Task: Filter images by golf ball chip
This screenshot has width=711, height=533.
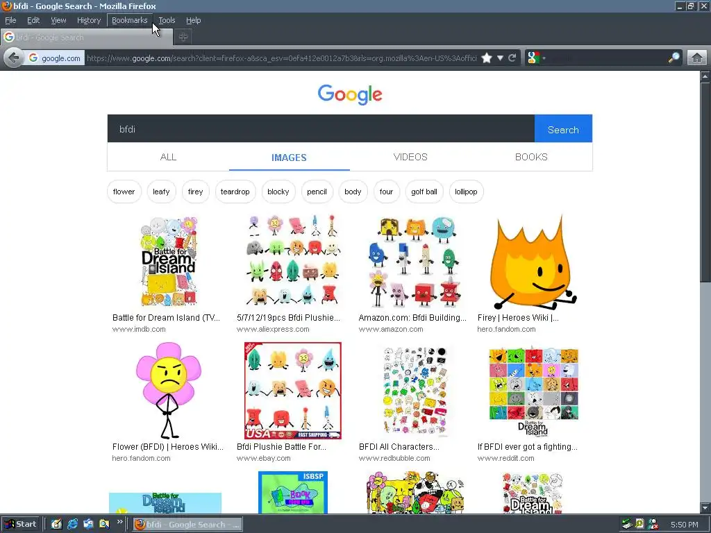Action: tap(424, 192)
